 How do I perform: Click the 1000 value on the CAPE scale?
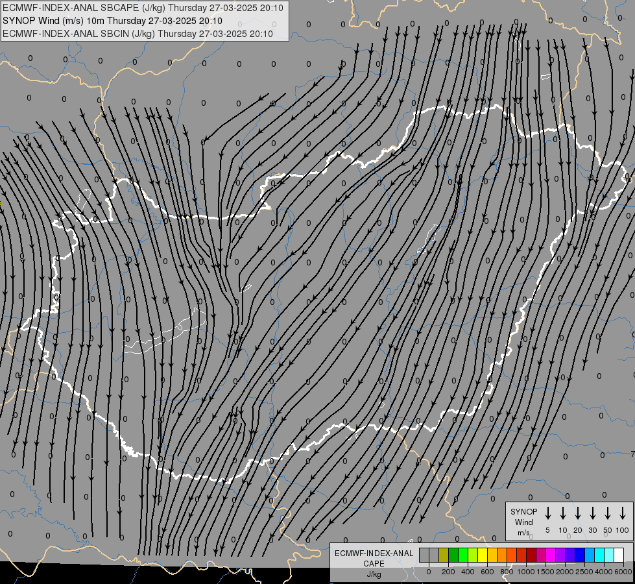(526, 572)
